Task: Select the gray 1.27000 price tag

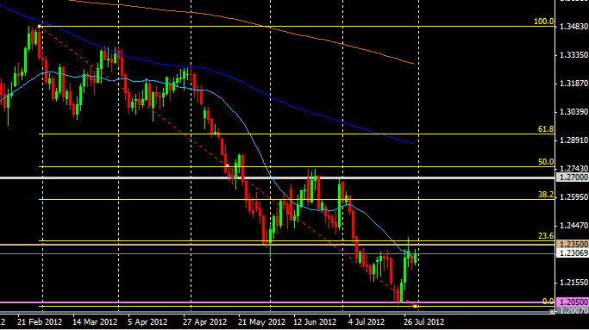Action: click(x=573, y=177)
